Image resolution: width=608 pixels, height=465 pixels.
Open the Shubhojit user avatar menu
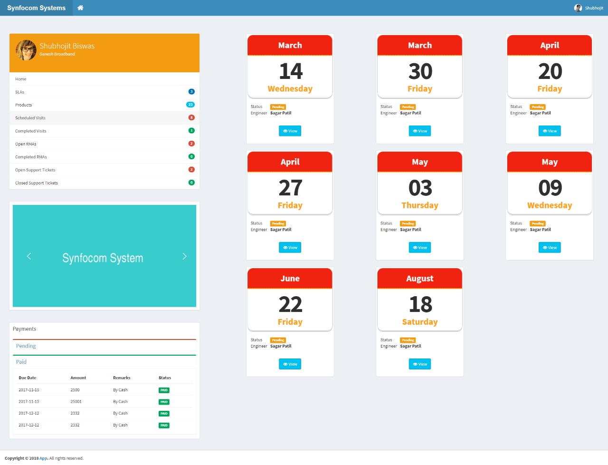click(589, 8)
